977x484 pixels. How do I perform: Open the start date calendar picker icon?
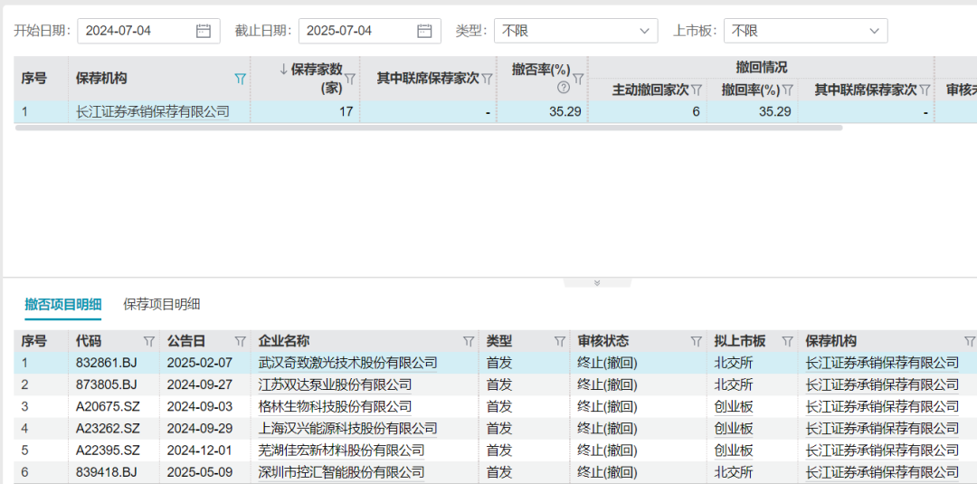click(204, 31)
